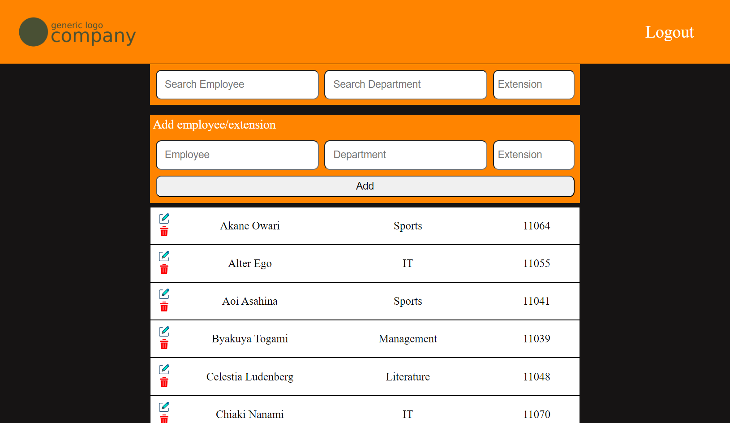Submit the Add employee button
Viewport: 730px width, 423px height.
click(x=365, y=186)
